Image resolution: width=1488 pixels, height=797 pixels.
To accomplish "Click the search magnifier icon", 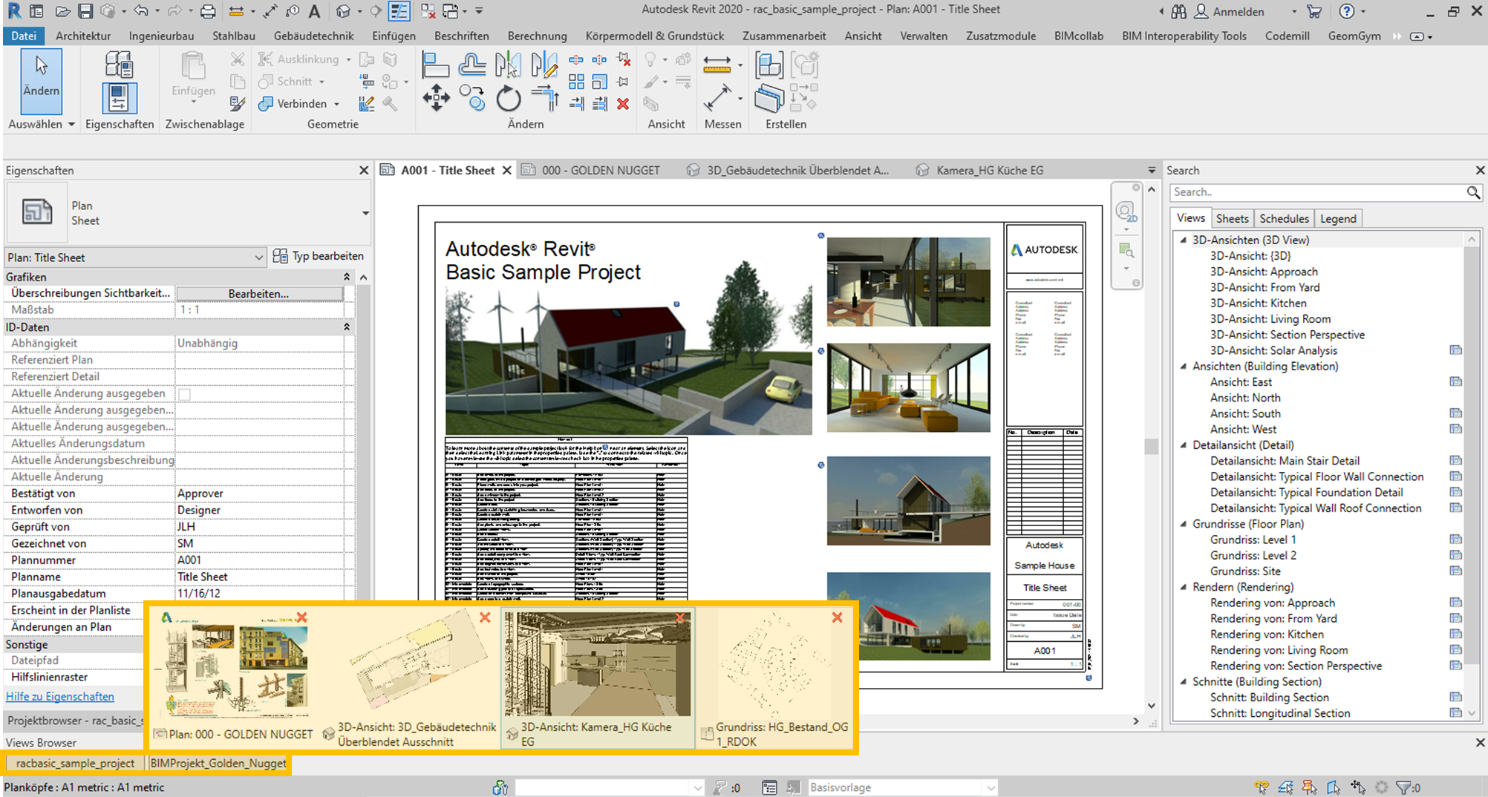I will coord(1473,192).
